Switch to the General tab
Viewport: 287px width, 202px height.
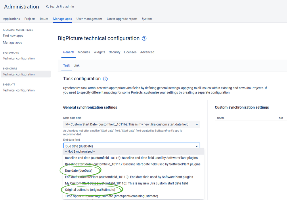[x=69, y=52]
